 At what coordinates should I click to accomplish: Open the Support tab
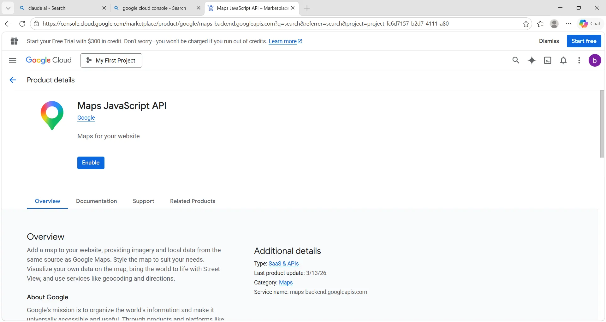click(x=143, y=201)
